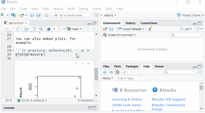Open the File menu
The height and width of the screenshot is (113, 205).
click(x=4, y=9)
